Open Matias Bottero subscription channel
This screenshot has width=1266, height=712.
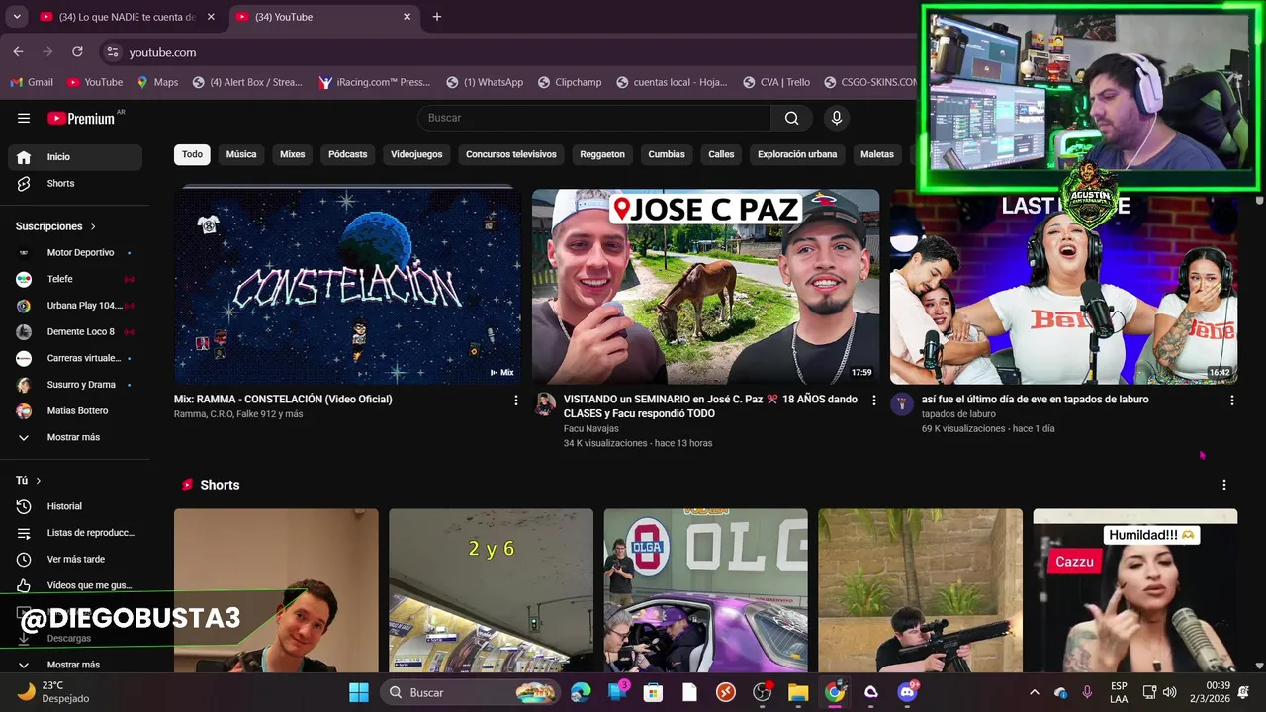coord(75,410)
